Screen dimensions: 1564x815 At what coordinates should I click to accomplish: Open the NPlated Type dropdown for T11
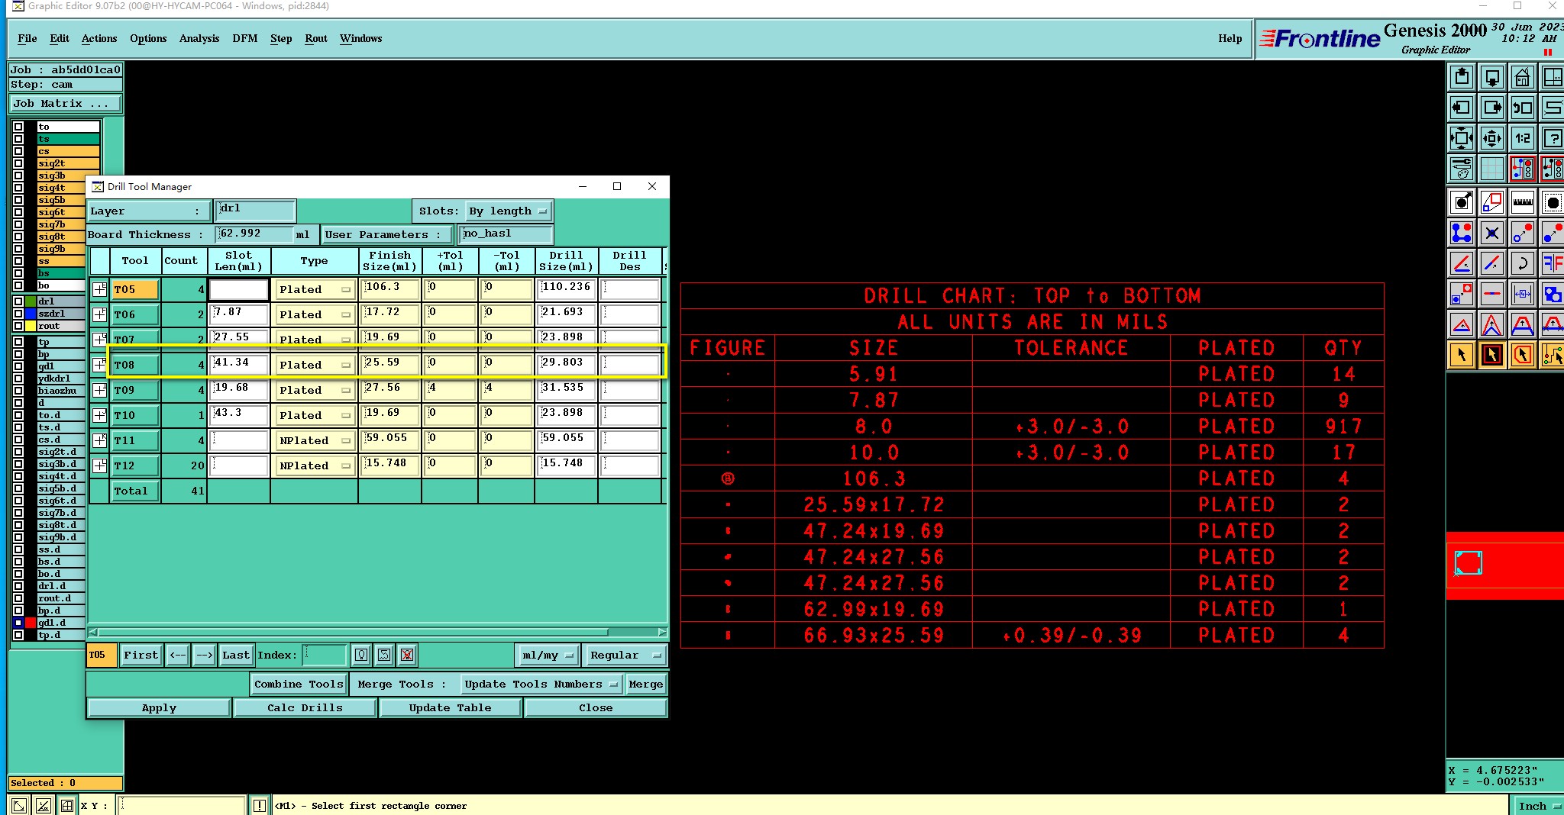315,440
